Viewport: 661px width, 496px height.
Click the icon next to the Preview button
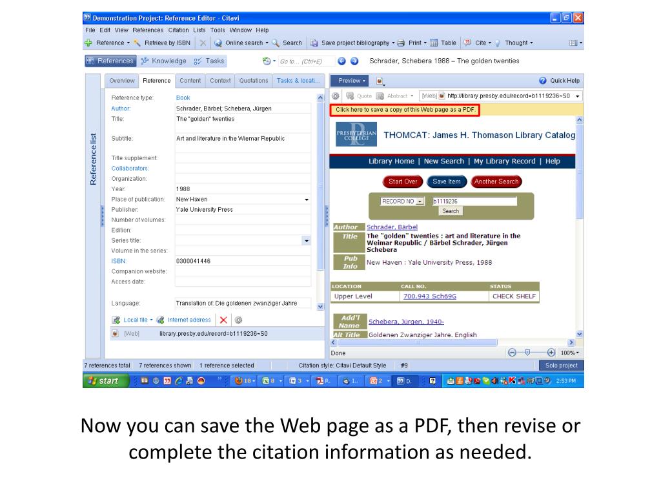pyautogui.click(x=380, y=81)
